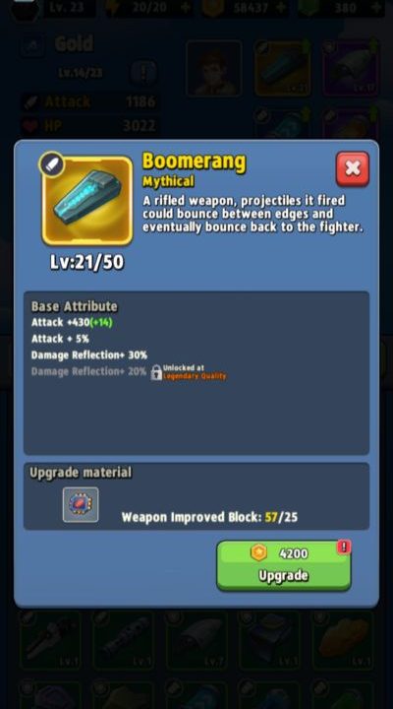The height and width of the screenshot is (709, 393).
Task: Select the purple equipped gear slot Lv.17
Action: [351, 68]
